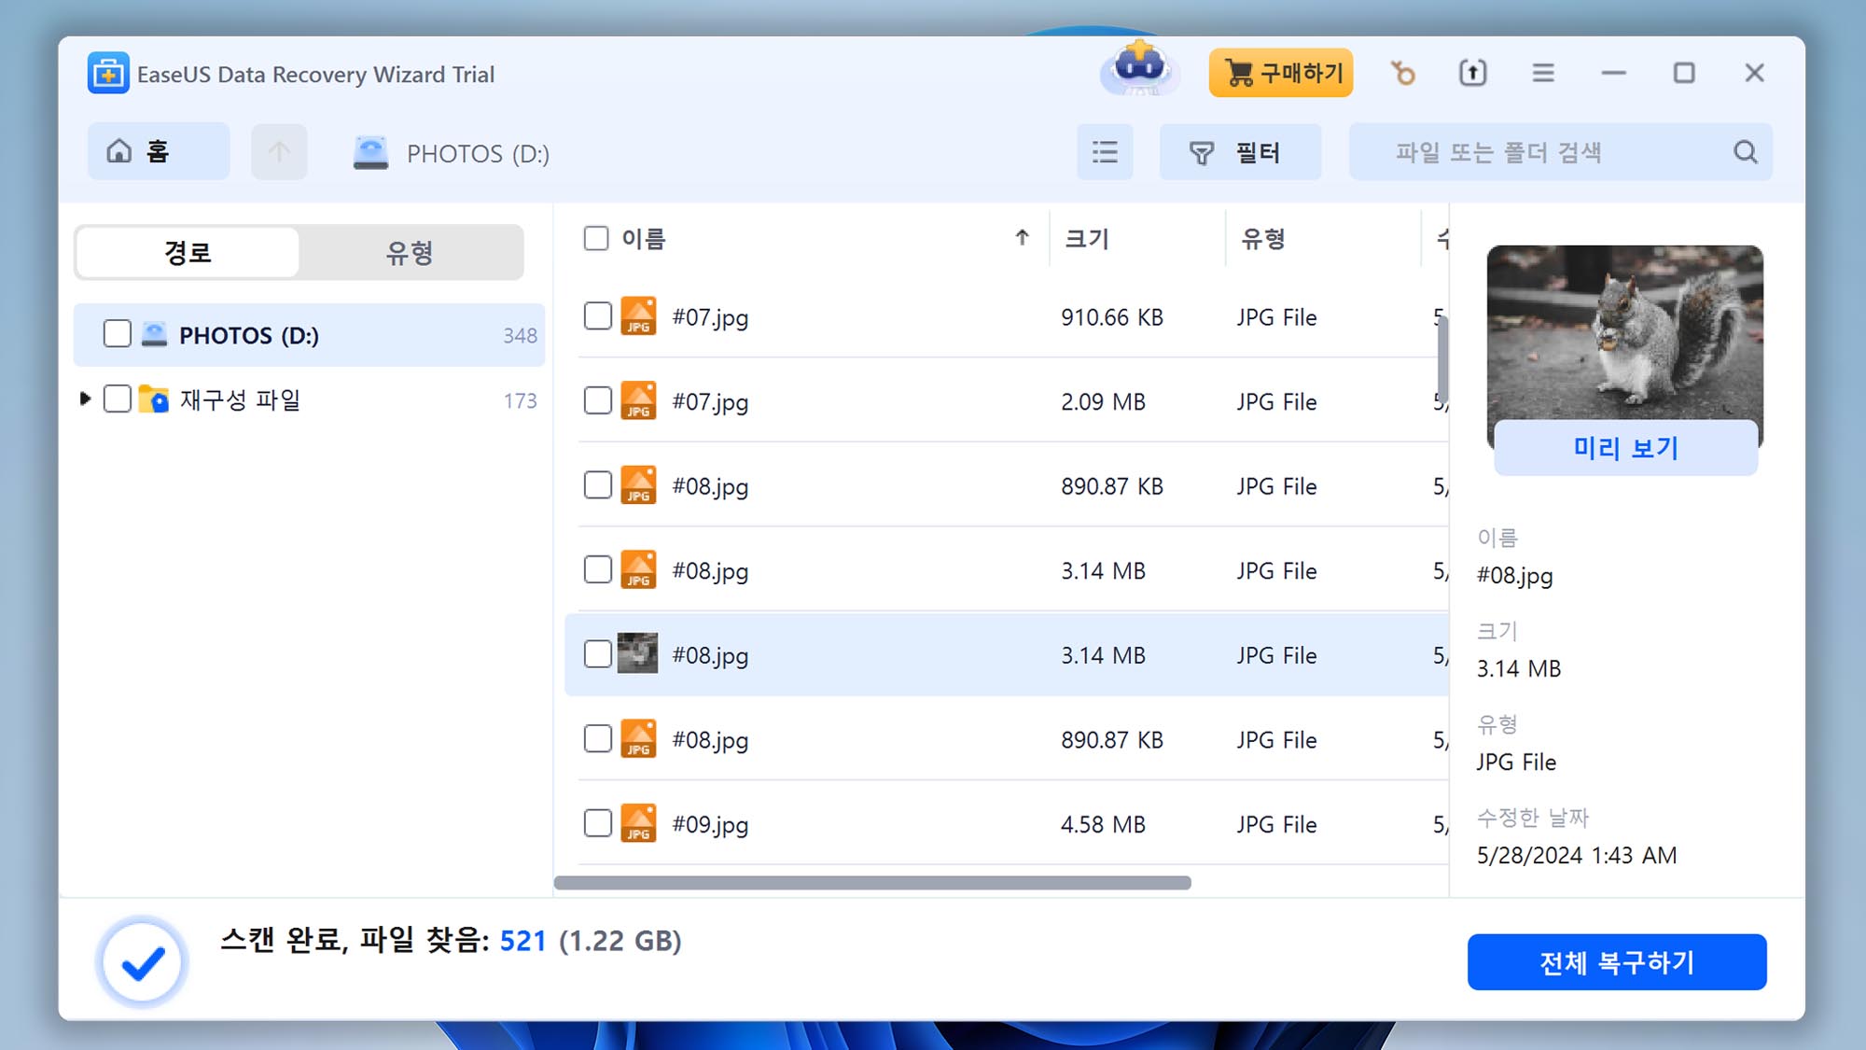Click the license key activation icon
The height and width of the screenshot is (1050, 1866).
1402,73
